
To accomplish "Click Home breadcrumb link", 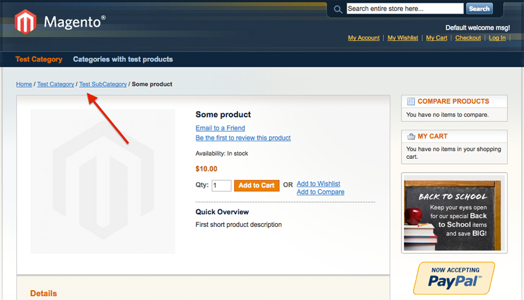I will coord(24,84).
